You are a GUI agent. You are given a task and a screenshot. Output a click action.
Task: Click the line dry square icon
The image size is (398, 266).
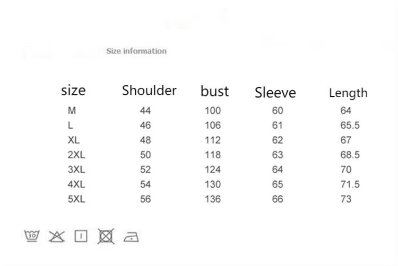[81, 236]
